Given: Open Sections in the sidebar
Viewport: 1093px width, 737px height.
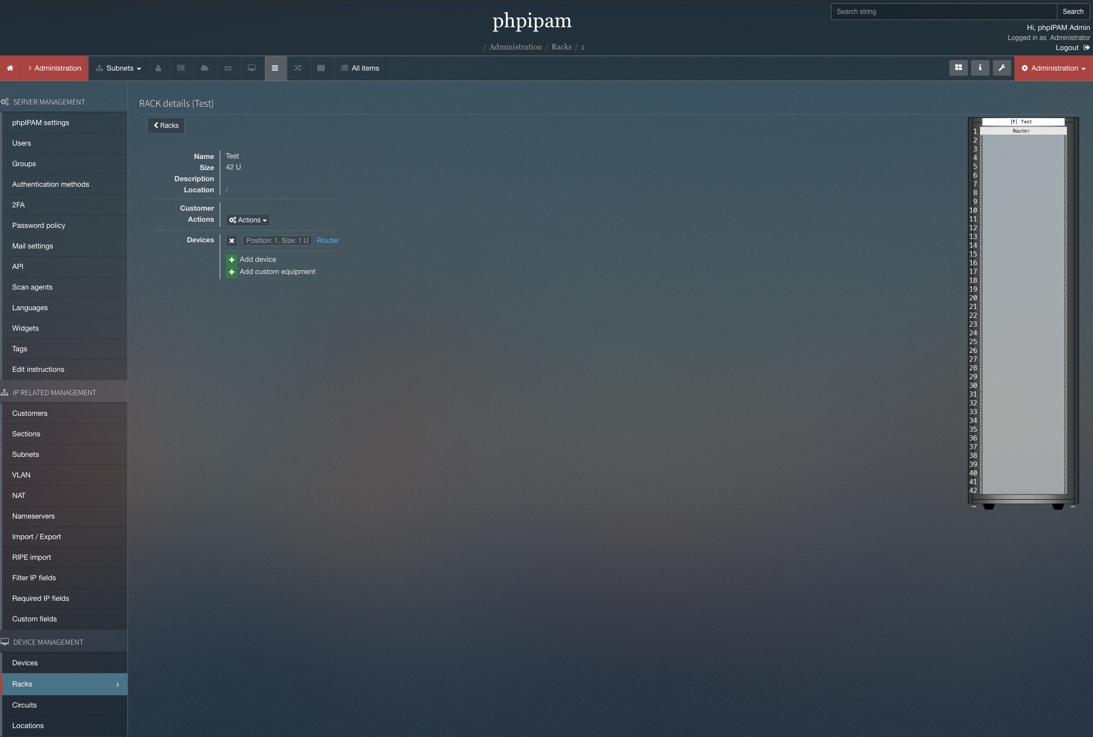Looking at the screenshot, I should [x=65, y=434].
